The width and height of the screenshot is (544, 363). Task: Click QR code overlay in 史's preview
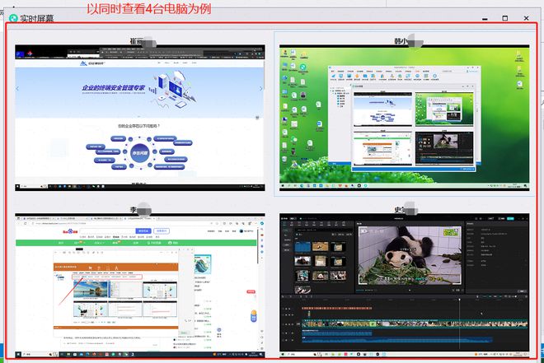point(450,232)
